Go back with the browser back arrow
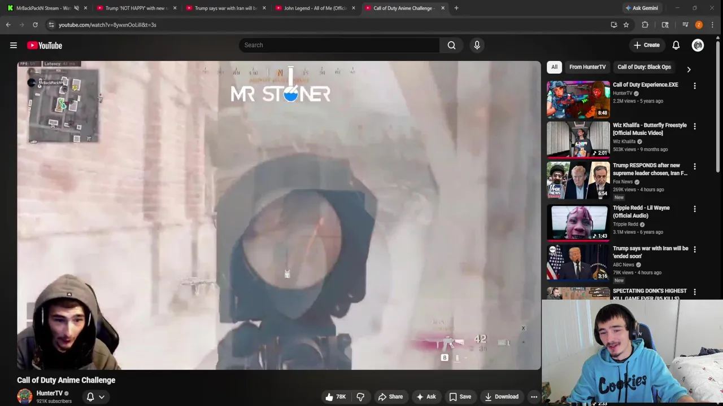 point(8,25)
